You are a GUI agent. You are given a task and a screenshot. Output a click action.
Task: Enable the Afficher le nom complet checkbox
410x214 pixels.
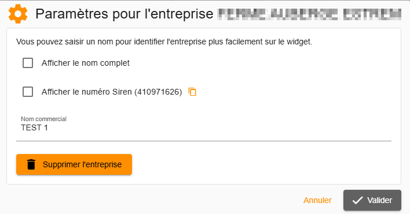pos(28,63)
